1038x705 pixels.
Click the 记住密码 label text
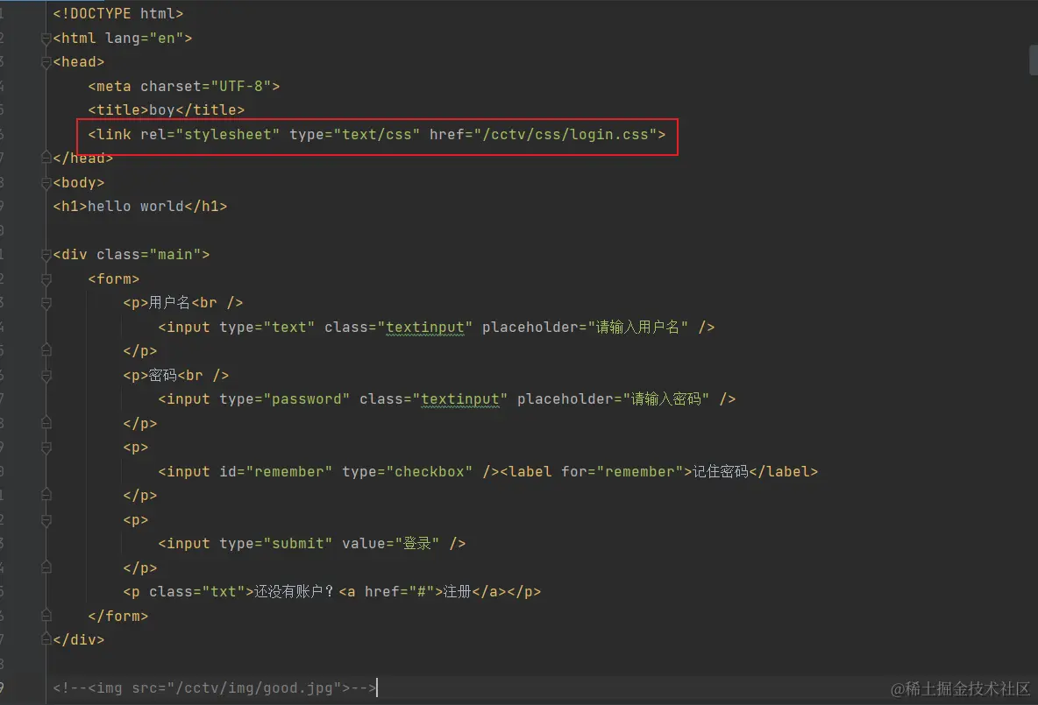(x=721, y=471)
